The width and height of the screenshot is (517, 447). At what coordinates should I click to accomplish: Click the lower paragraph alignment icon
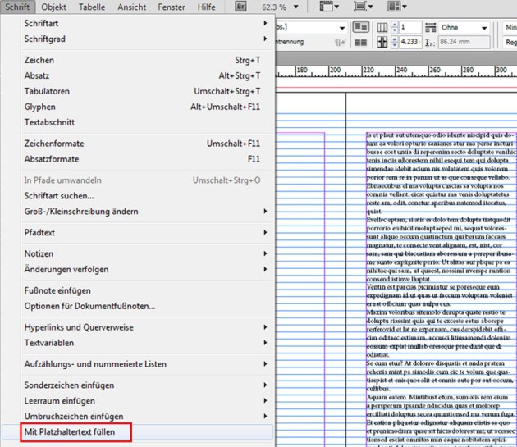(359, 42)
